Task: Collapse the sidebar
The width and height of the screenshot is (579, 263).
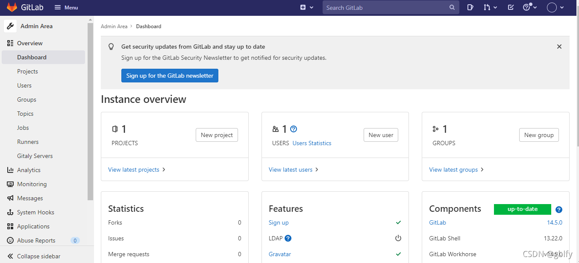Action: pyautogui.click(x=38, y=256)
